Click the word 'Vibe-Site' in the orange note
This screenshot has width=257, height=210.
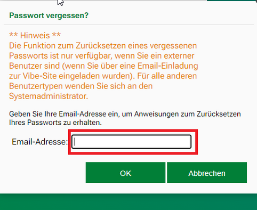[x=39, y=76]
